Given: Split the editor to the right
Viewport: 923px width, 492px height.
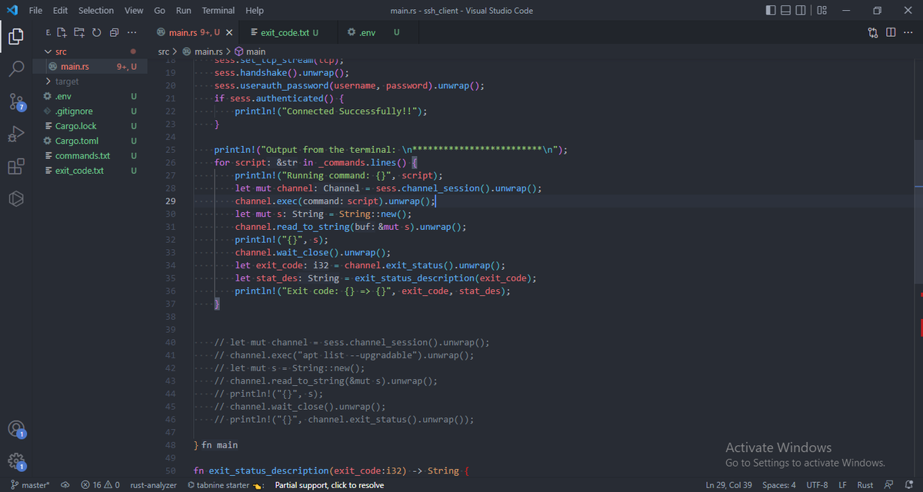Looking at the screenshot, I should point(890,32).
